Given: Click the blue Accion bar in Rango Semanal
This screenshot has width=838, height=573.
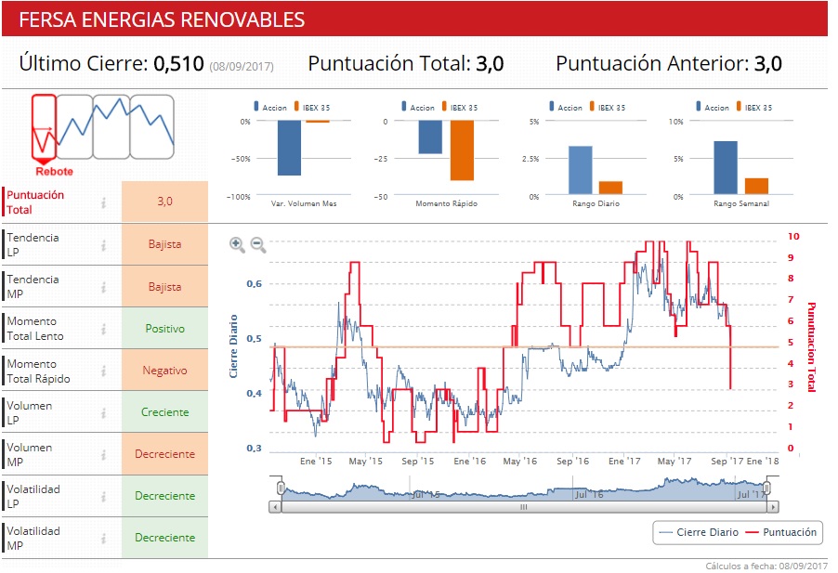Looking at the screenshot, I should point(726,168).
